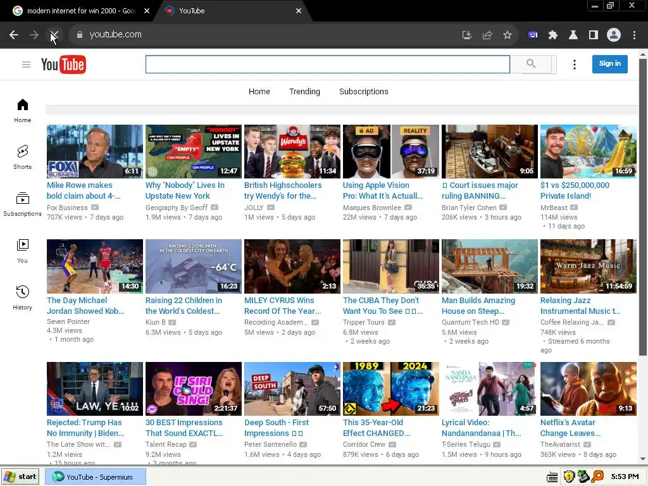The height and width of the screenshot is (486, 648).
Task: Open the Deep South video thumbnail
Action: tap(292, 389)
